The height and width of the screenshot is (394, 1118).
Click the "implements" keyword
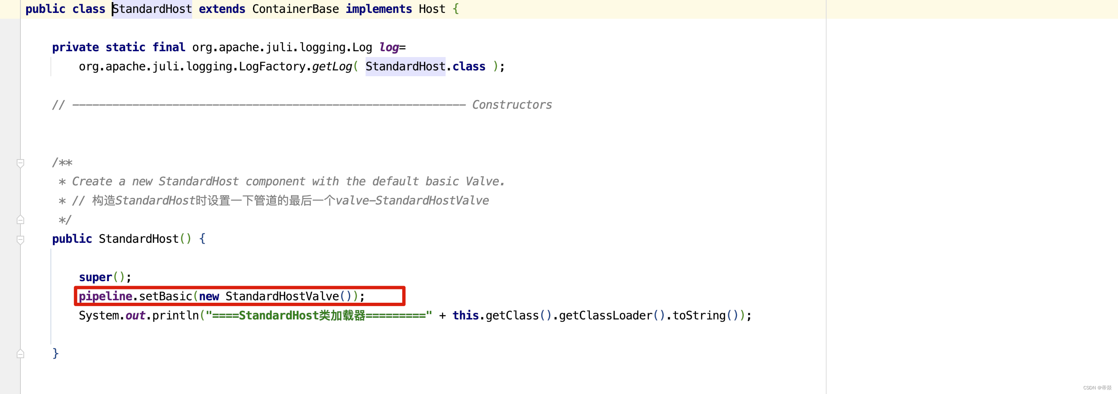379,9
